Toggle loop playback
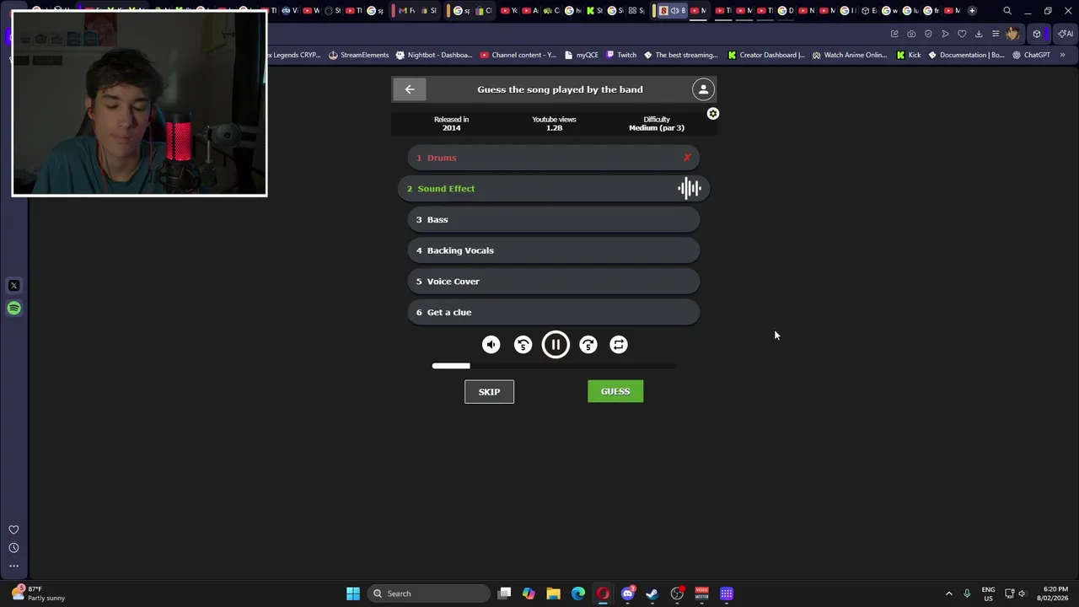 point(619,345)
